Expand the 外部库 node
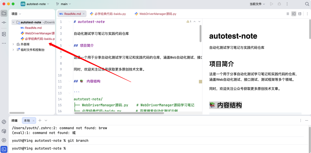Screen dimensions: 311x153 point(13,44)
